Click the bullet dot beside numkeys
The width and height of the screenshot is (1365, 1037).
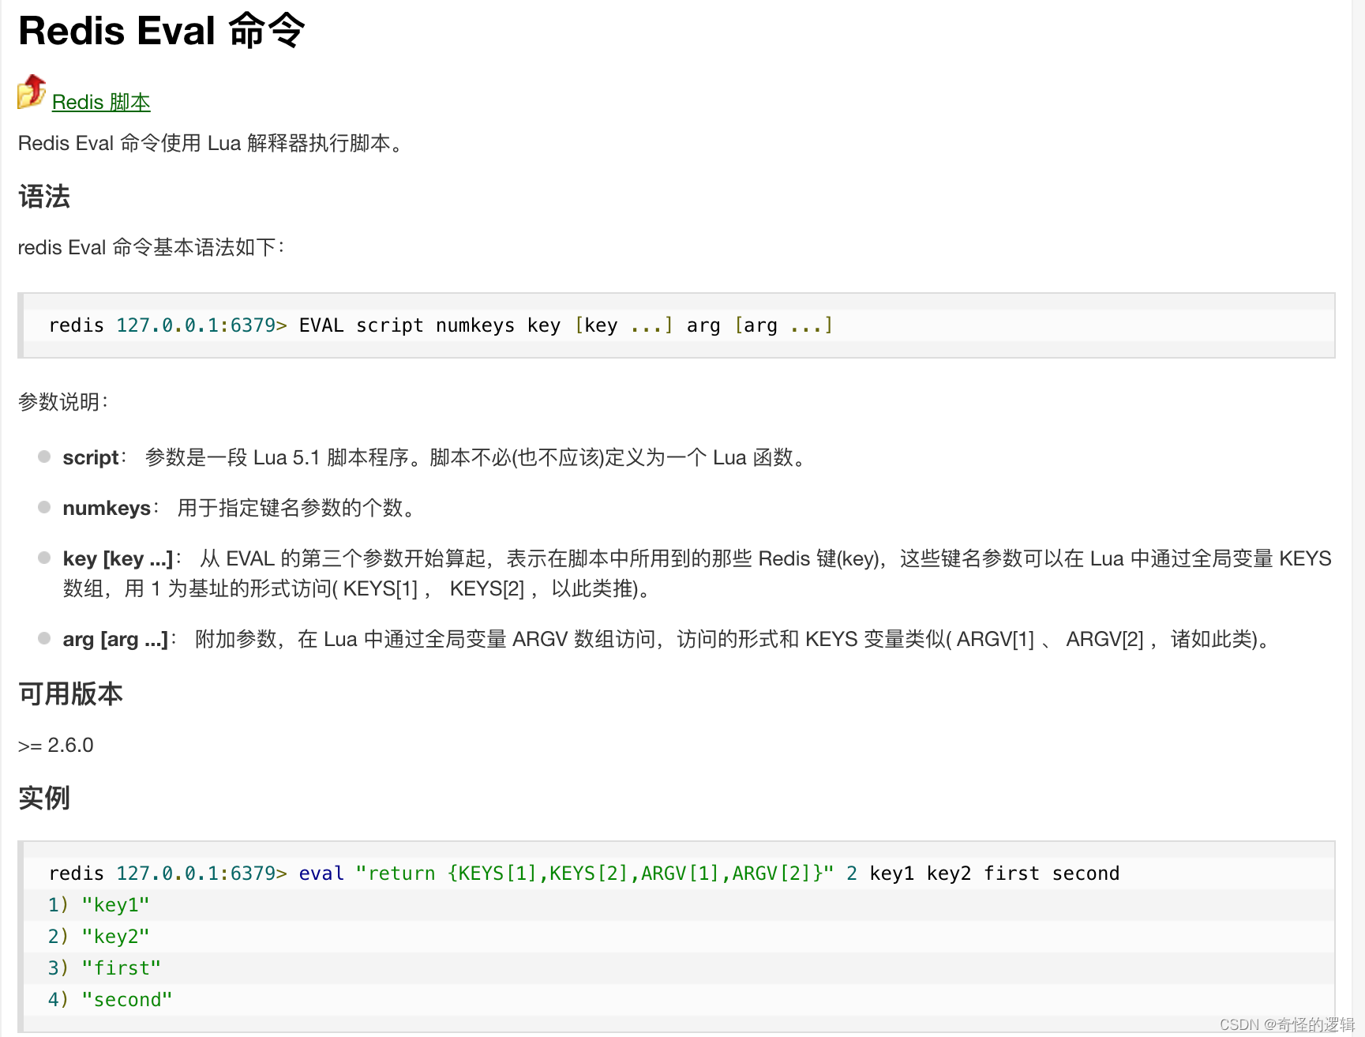[44, 507]
